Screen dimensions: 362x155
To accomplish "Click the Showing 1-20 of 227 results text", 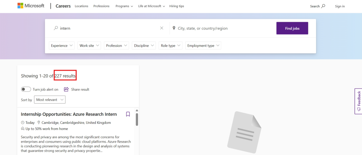I will [x=48, y=76].
